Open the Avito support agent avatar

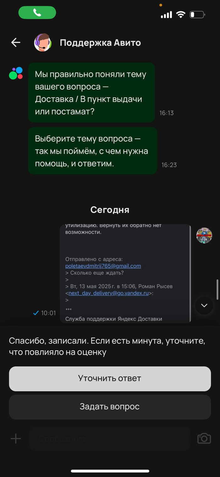point(43,42)
